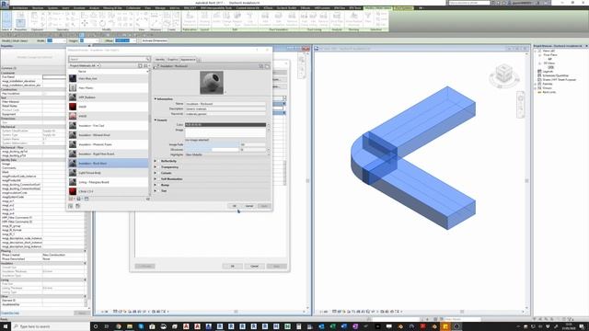589x331 pixels.
Task: Enable the Bump checkbox
Action: coord(159,185)
